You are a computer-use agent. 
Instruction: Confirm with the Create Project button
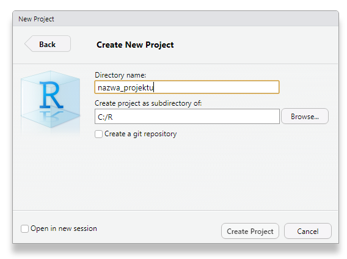tap(250, 231)
